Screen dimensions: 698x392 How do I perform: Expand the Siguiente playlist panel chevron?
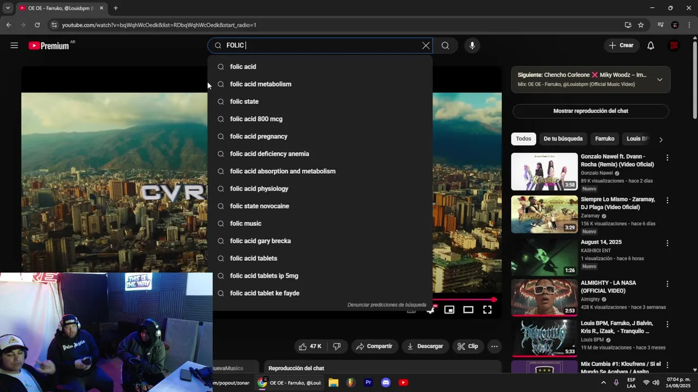(659, 79)
